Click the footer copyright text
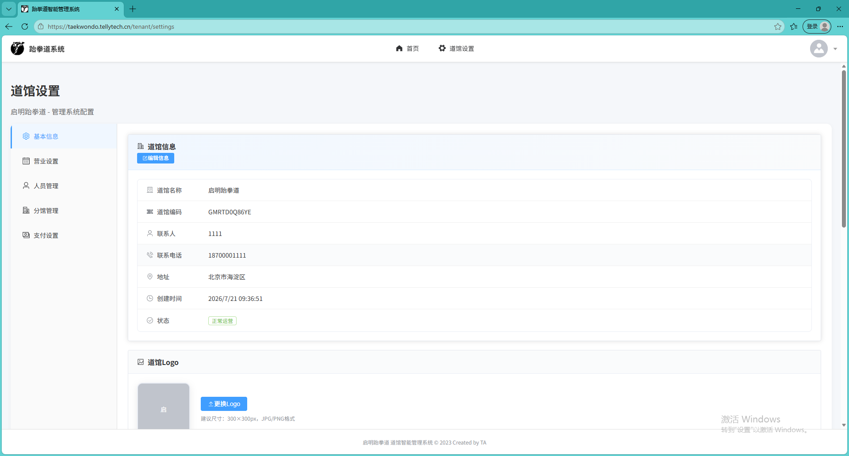This screenshot has width=849, height=456. click(x=424, y=442)
